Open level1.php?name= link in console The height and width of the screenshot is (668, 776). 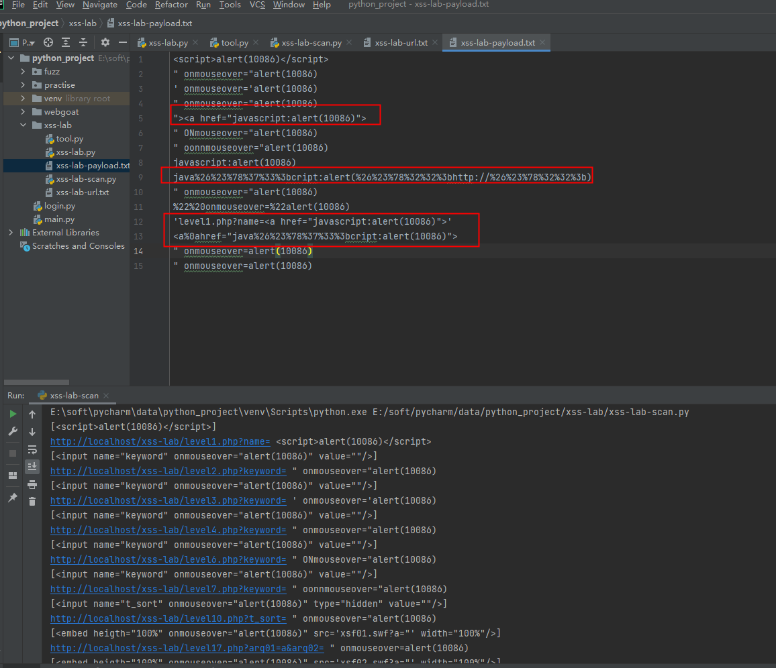click(160, 441)
